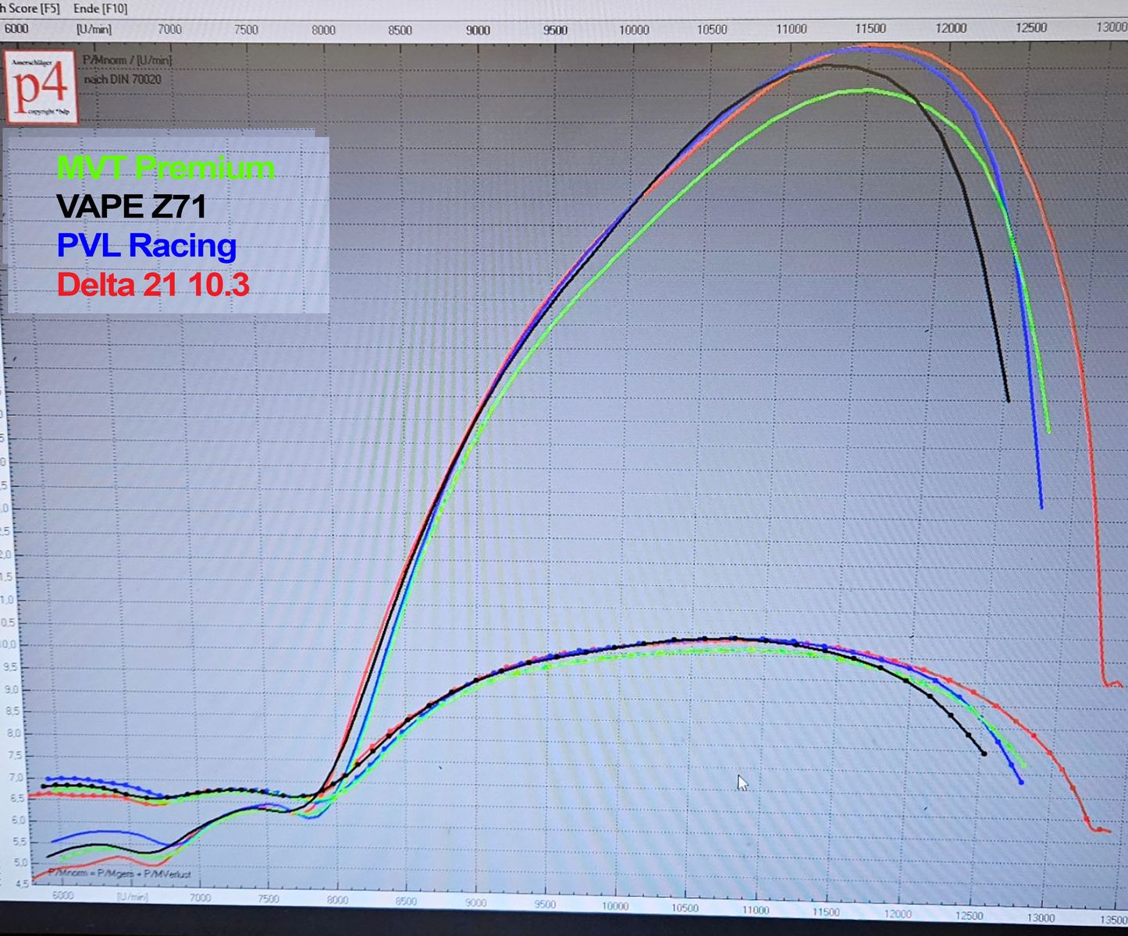1128x936 pixels.
Task: Click the [U/min] unit label on top ruler
Action: click(x=94, y=30)
